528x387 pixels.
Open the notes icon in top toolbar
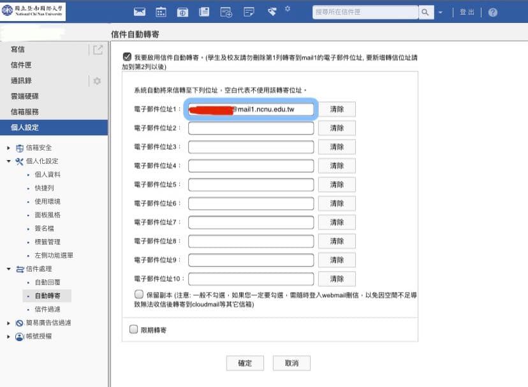249,13
